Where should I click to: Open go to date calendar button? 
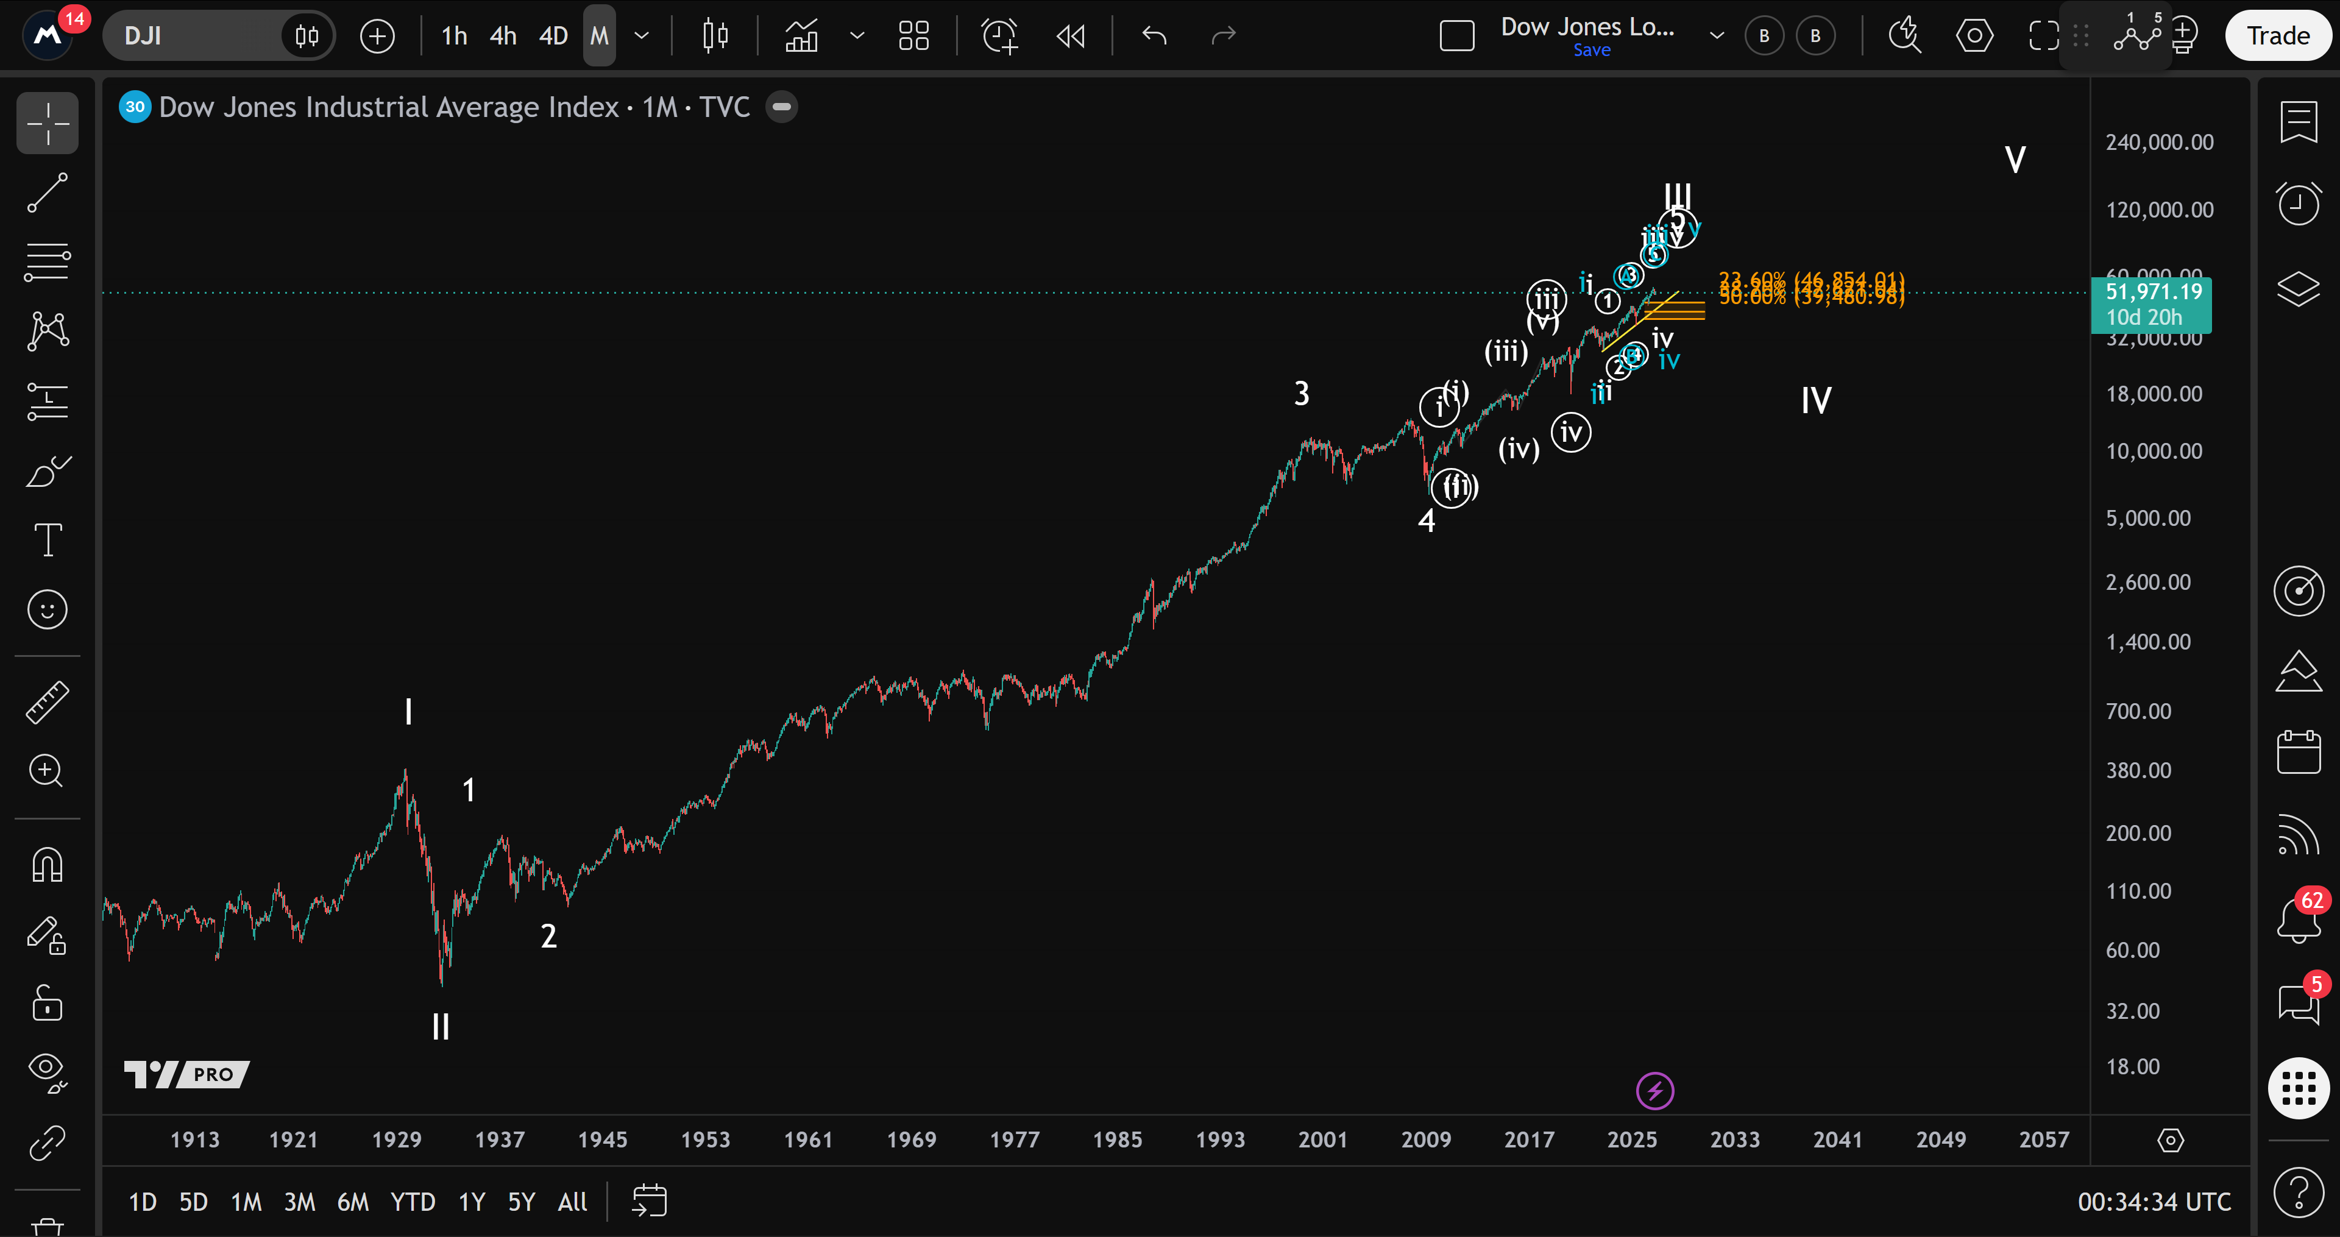650,1200
